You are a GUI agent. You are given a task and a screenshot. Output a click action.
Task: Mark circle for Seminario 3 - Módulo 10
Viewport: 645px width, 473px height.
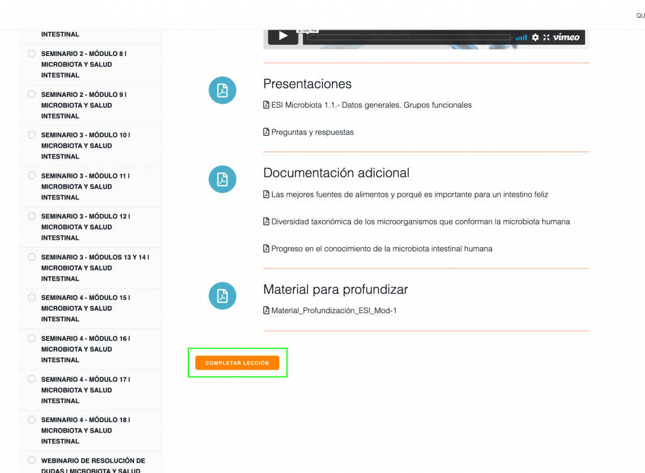[31, 135]
